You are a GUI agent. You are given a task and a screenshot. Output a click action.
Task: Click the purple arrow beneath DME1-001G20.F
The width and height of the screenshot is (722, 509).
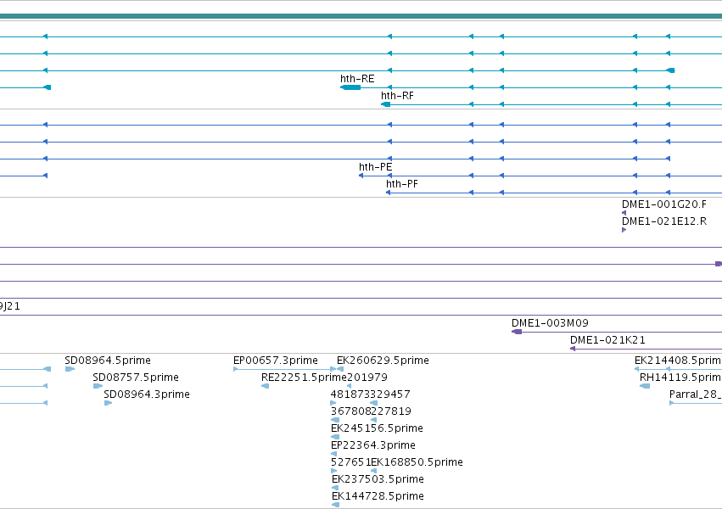(624, 213)
